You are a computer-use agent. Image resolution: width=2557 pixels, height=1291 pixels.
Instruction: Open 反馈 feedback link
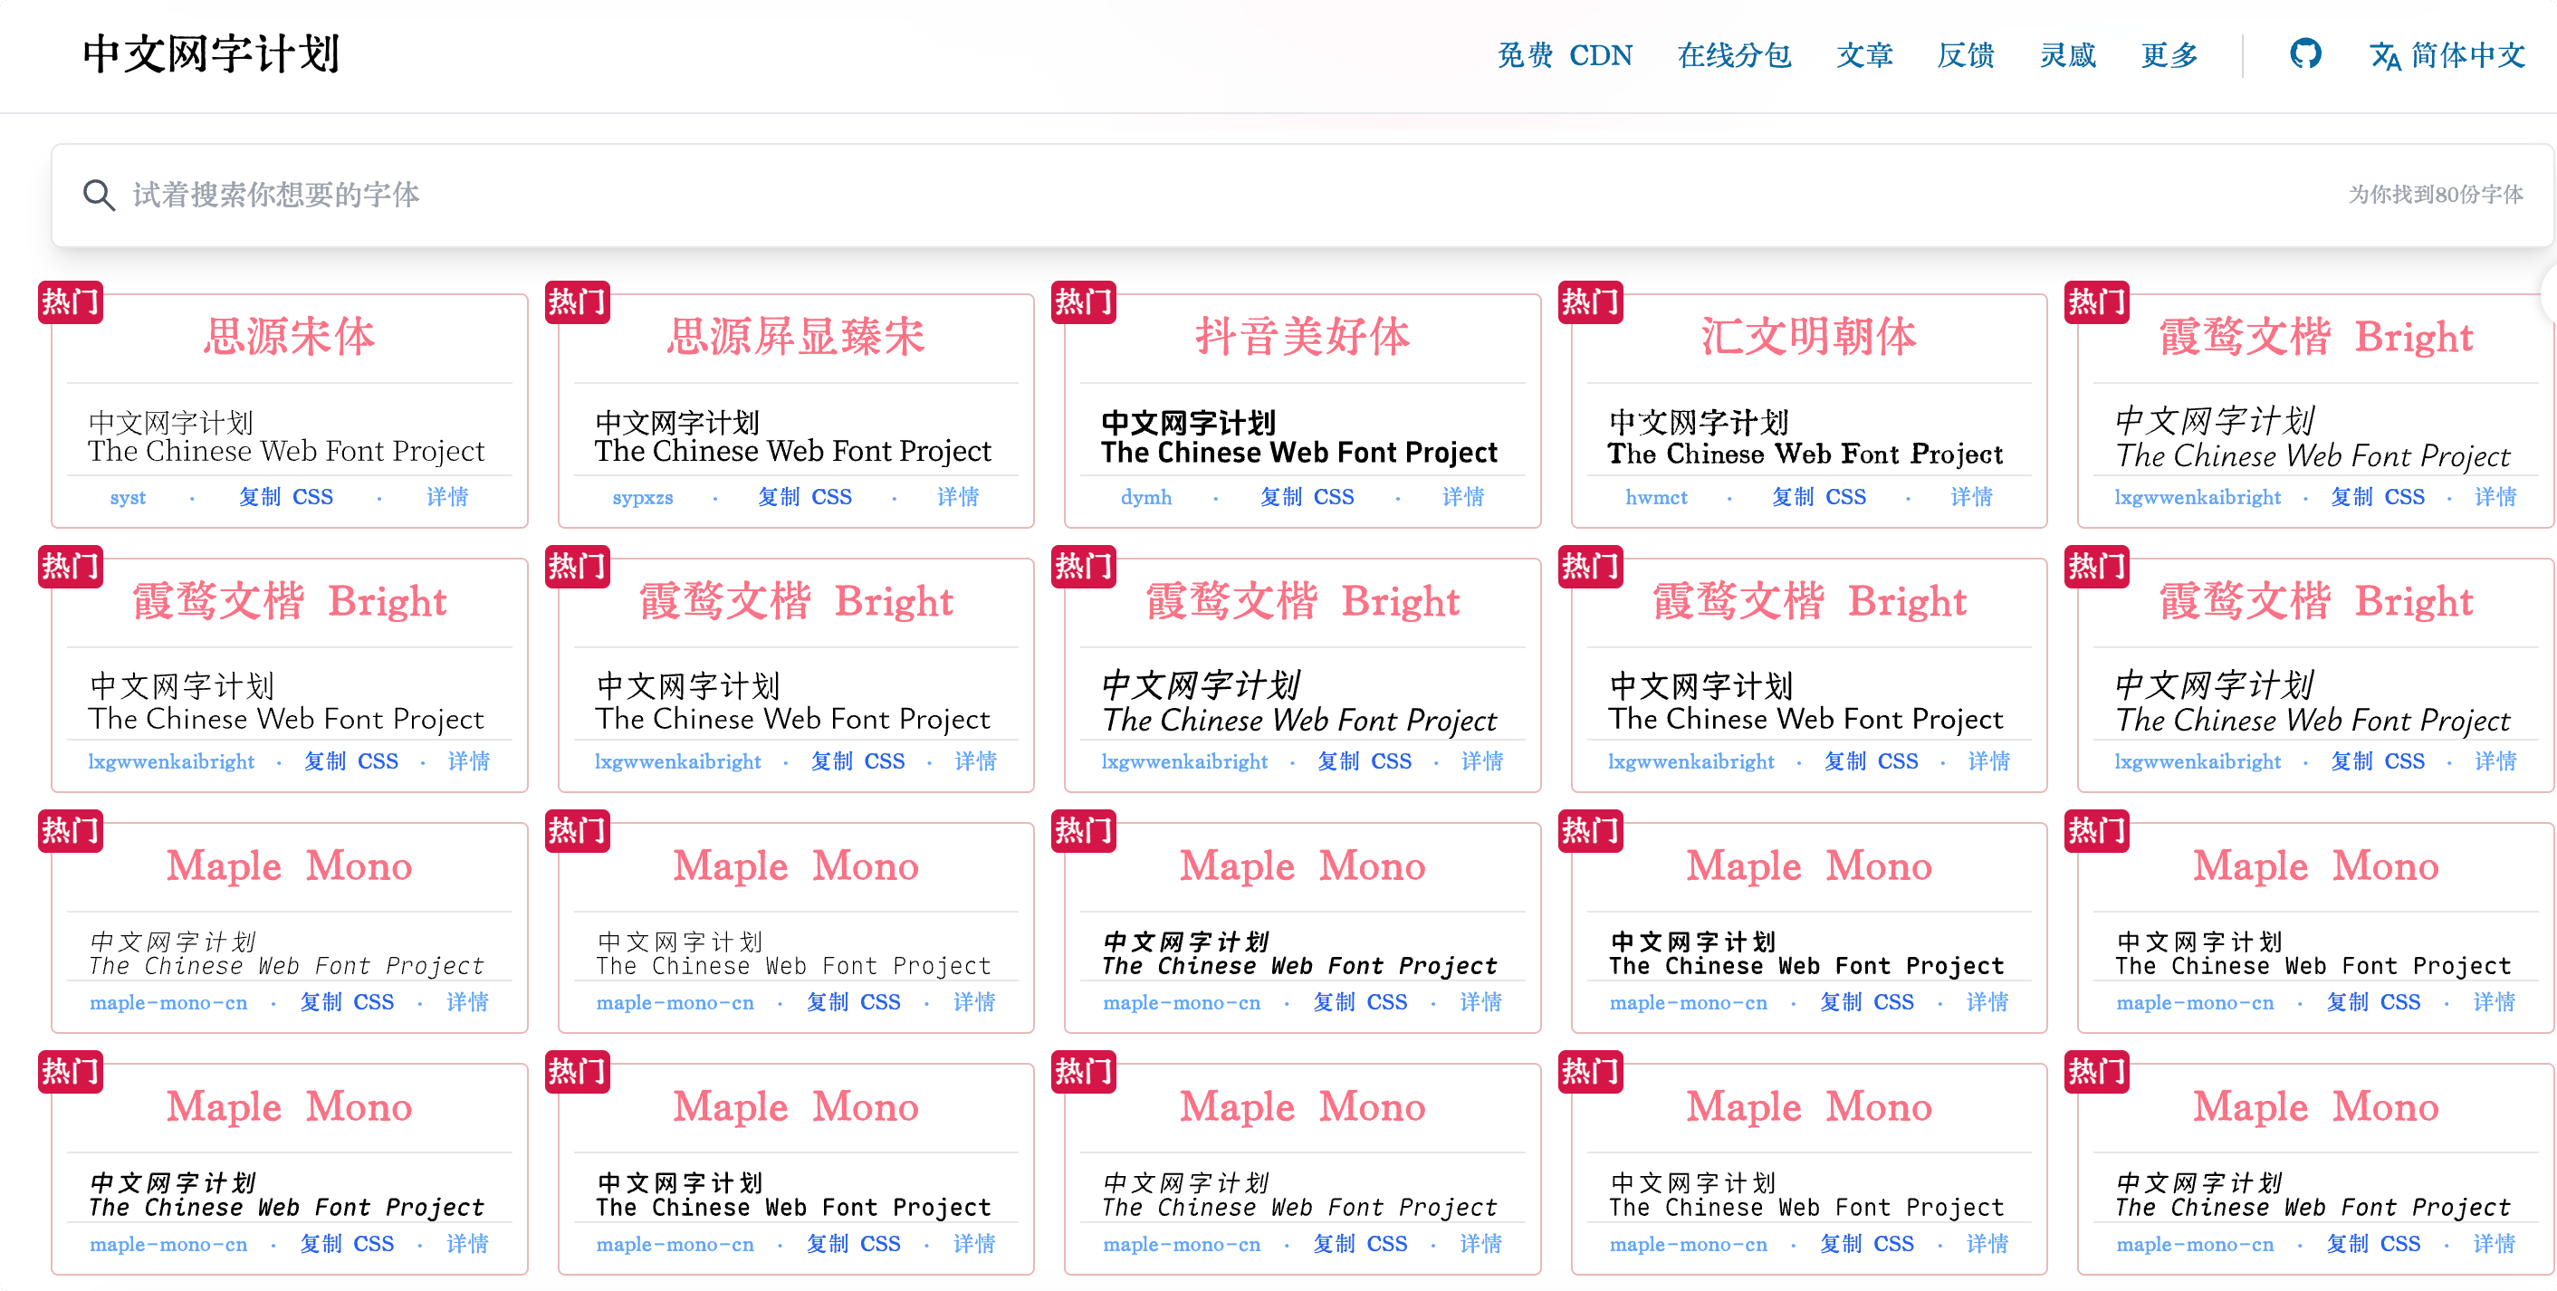coord(1966,55)
